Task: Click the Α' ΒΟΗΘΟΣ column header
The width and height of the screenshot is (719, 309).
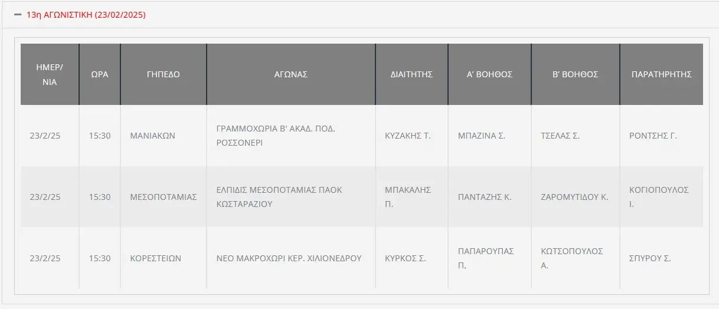Action: point(490,74)
